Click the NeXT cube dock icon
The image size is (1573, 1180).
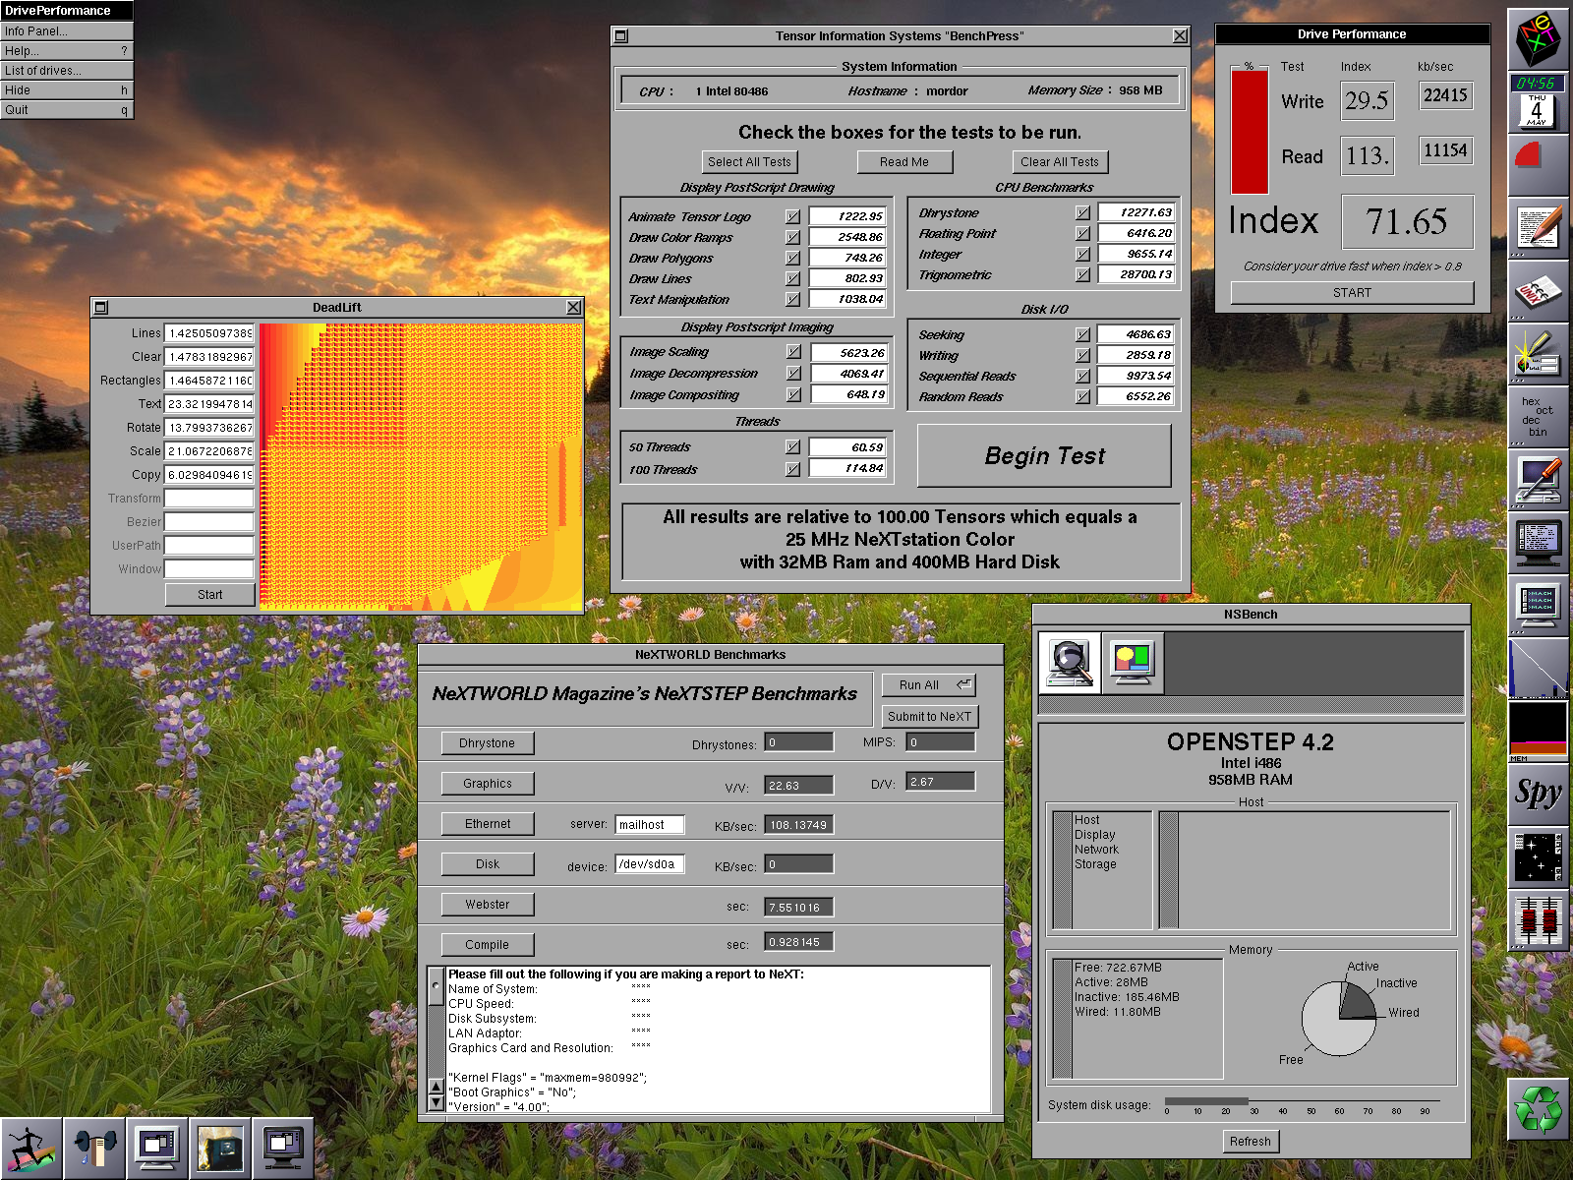coord(1538,37)
